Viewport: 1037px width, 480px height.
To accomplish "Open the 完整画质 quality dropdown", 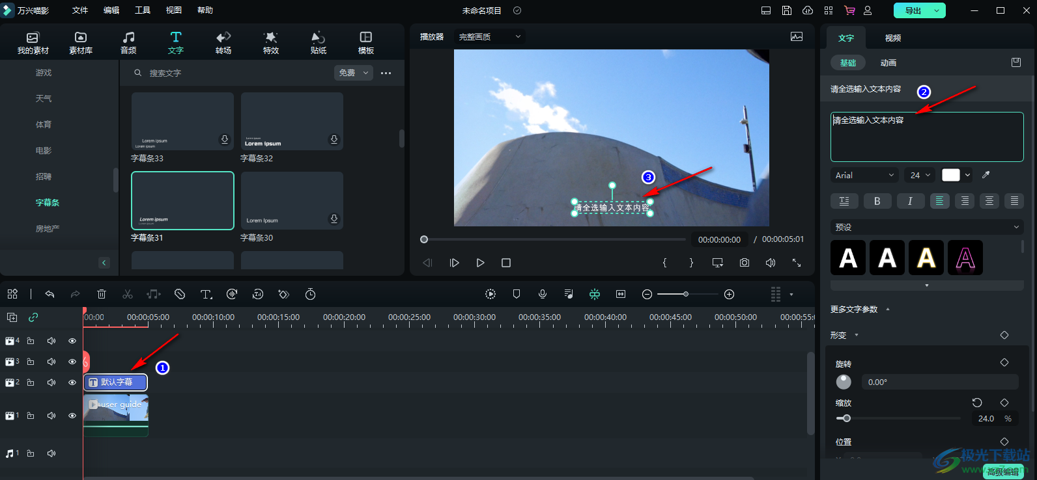I will pos(489,37).
